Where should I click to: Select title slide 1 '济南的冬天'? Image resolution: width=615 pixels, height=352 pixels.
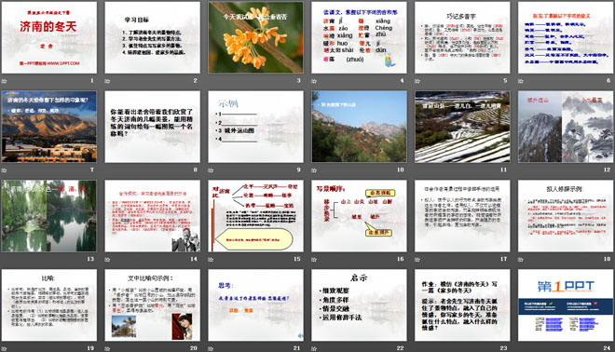[x=49, y=37]
